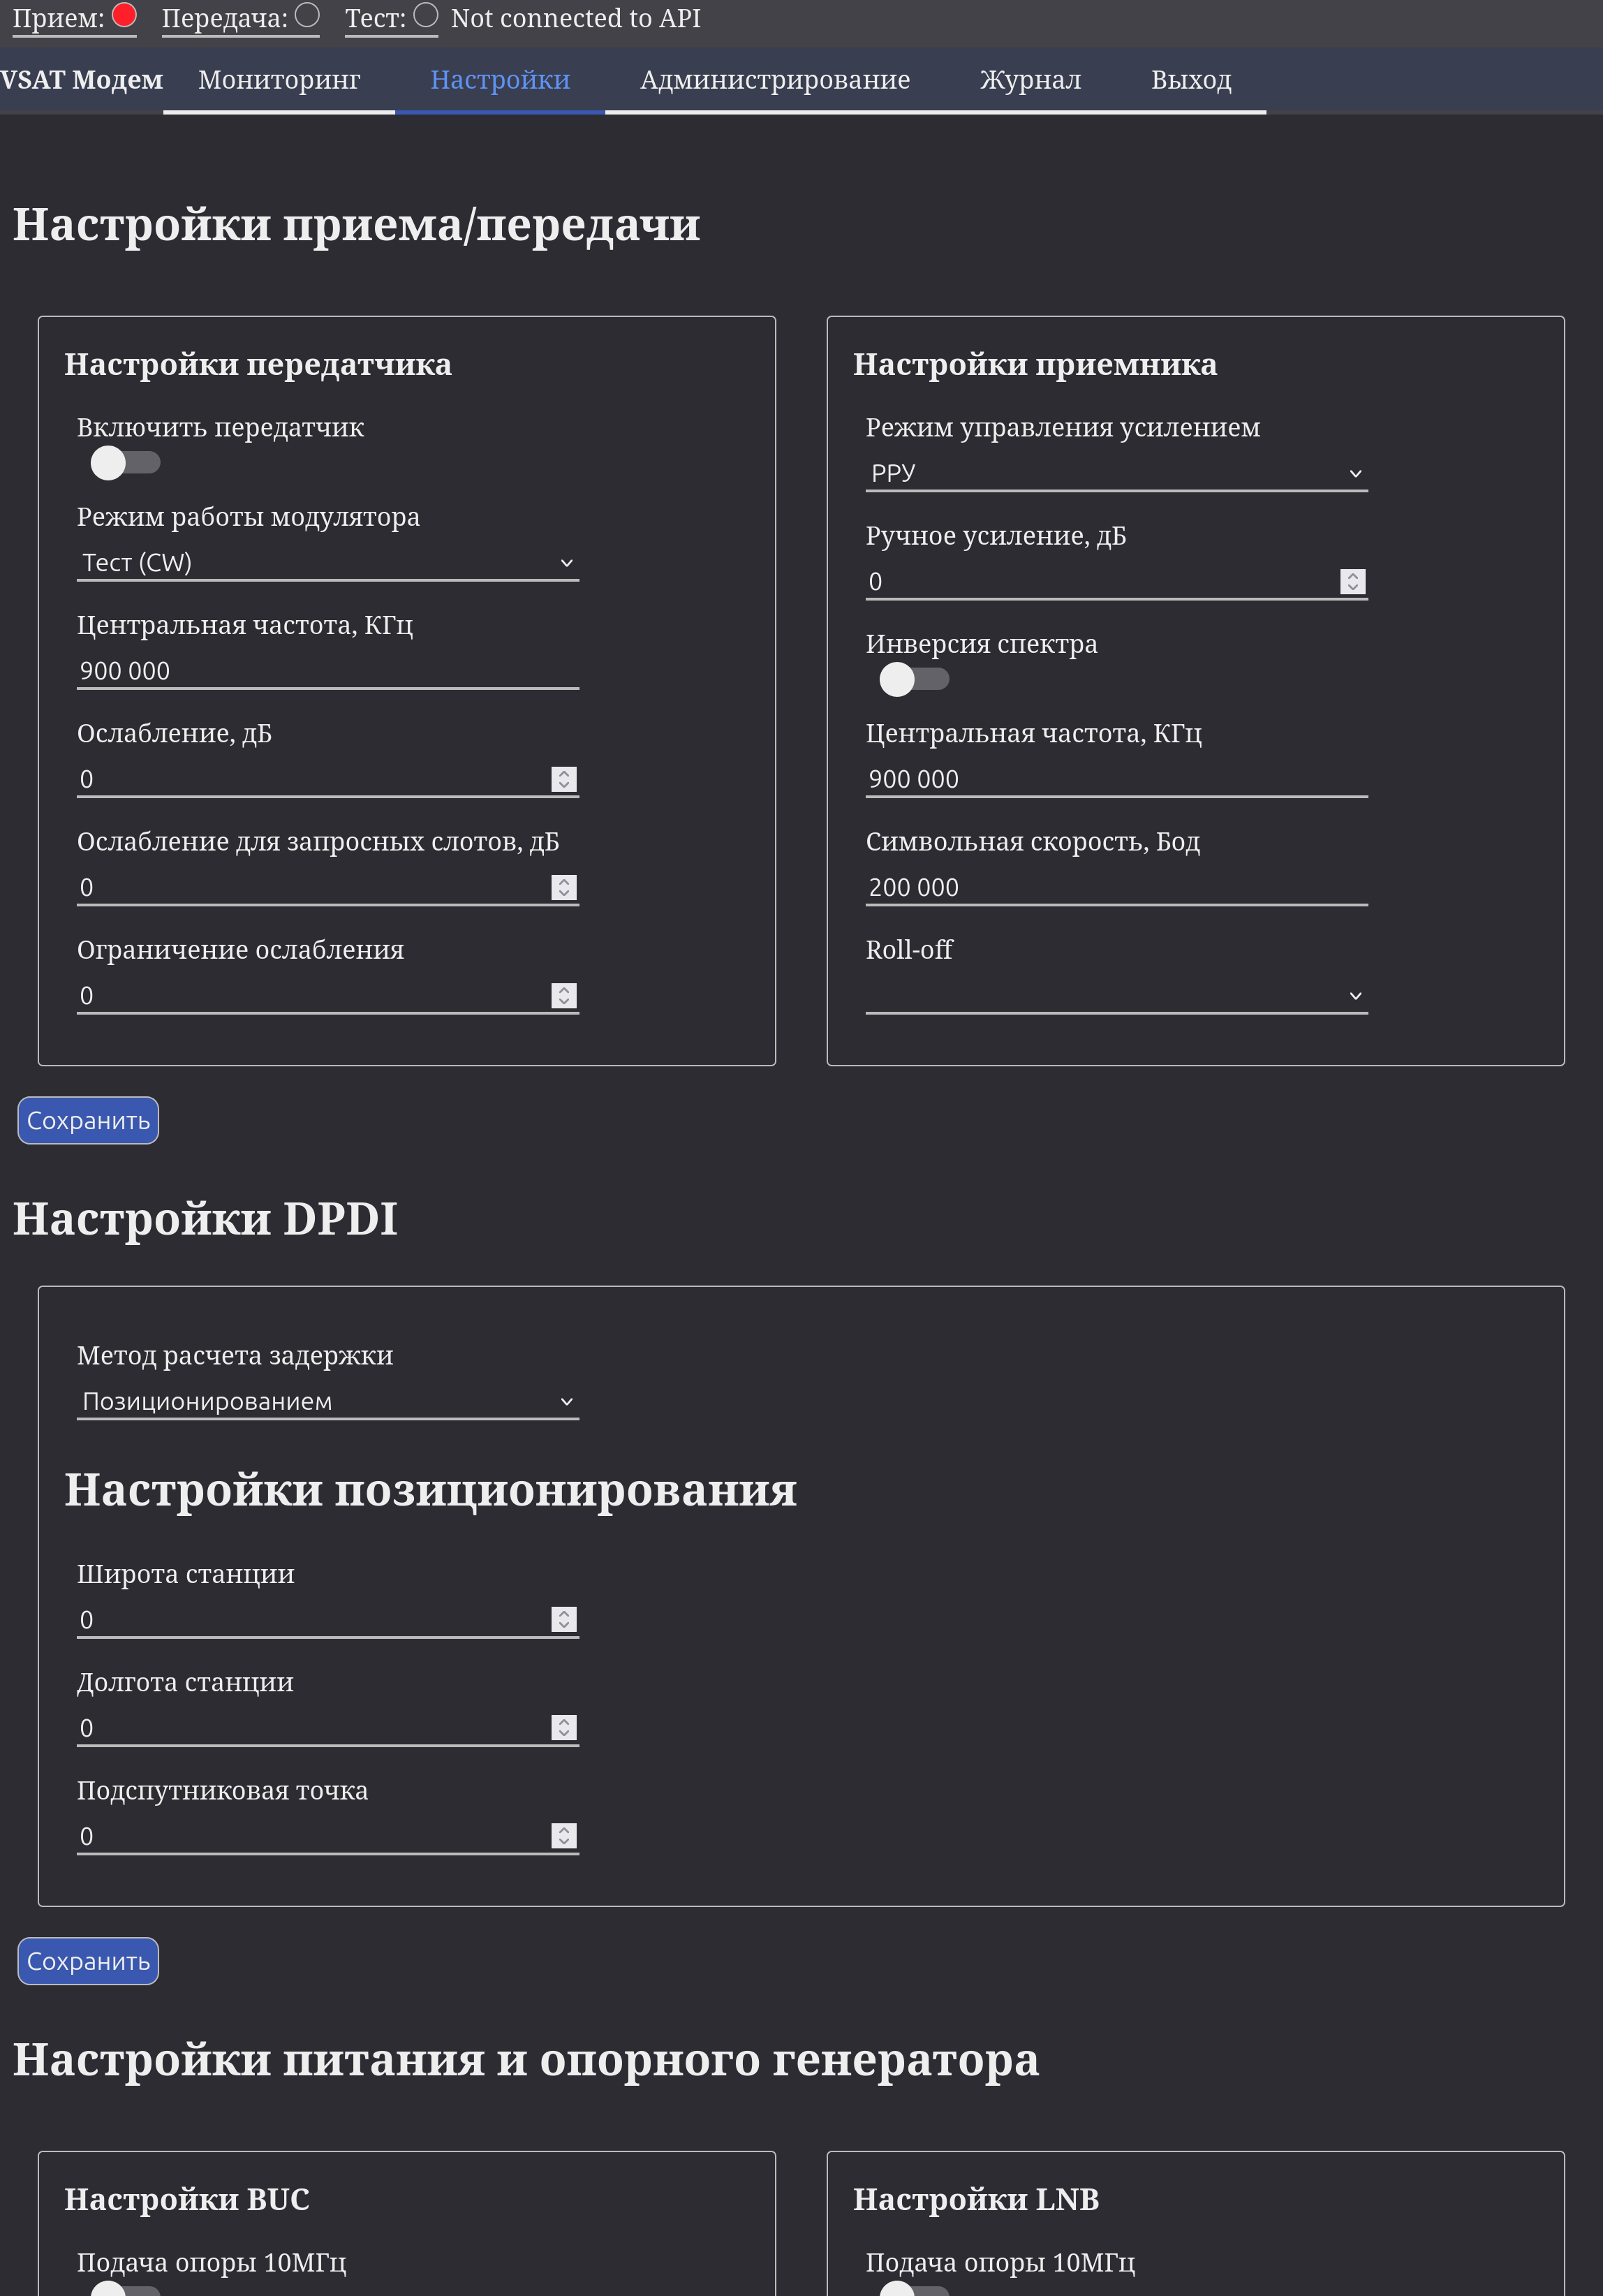Enable the Включить передатчик switch
1603x2296 pixels.
[125, 462]
